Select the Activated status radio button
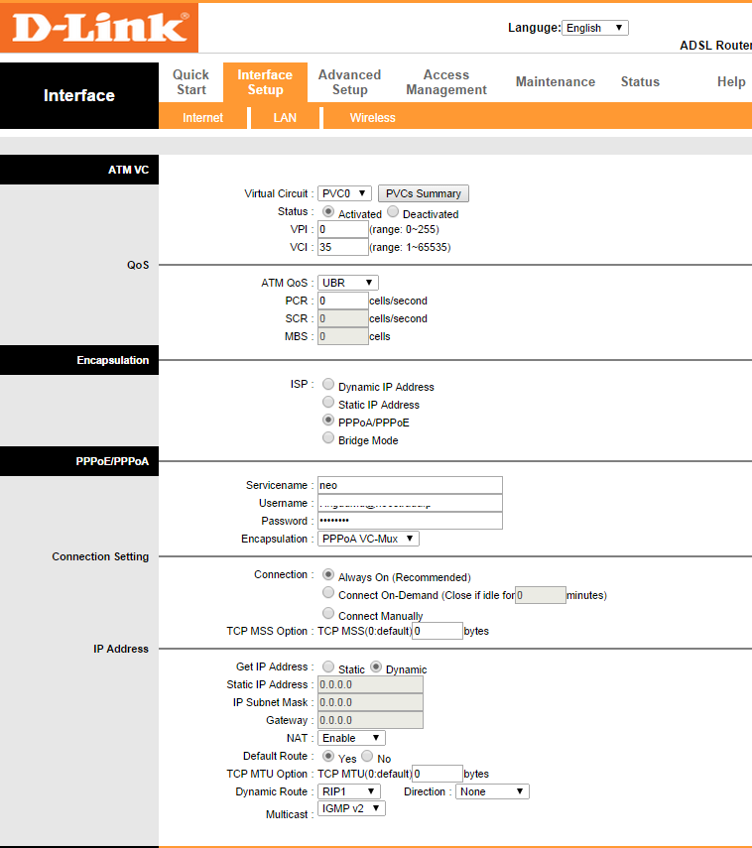This screenshot has height=848, width=752. point(327,211)
